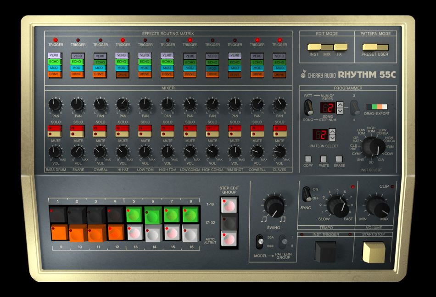Image resolution: width=436 pixels, height=297 pixels.
Task: Enable DRIVE on the Hi-Hat channel
Action: pyautogui.click(x=122, y=74)
